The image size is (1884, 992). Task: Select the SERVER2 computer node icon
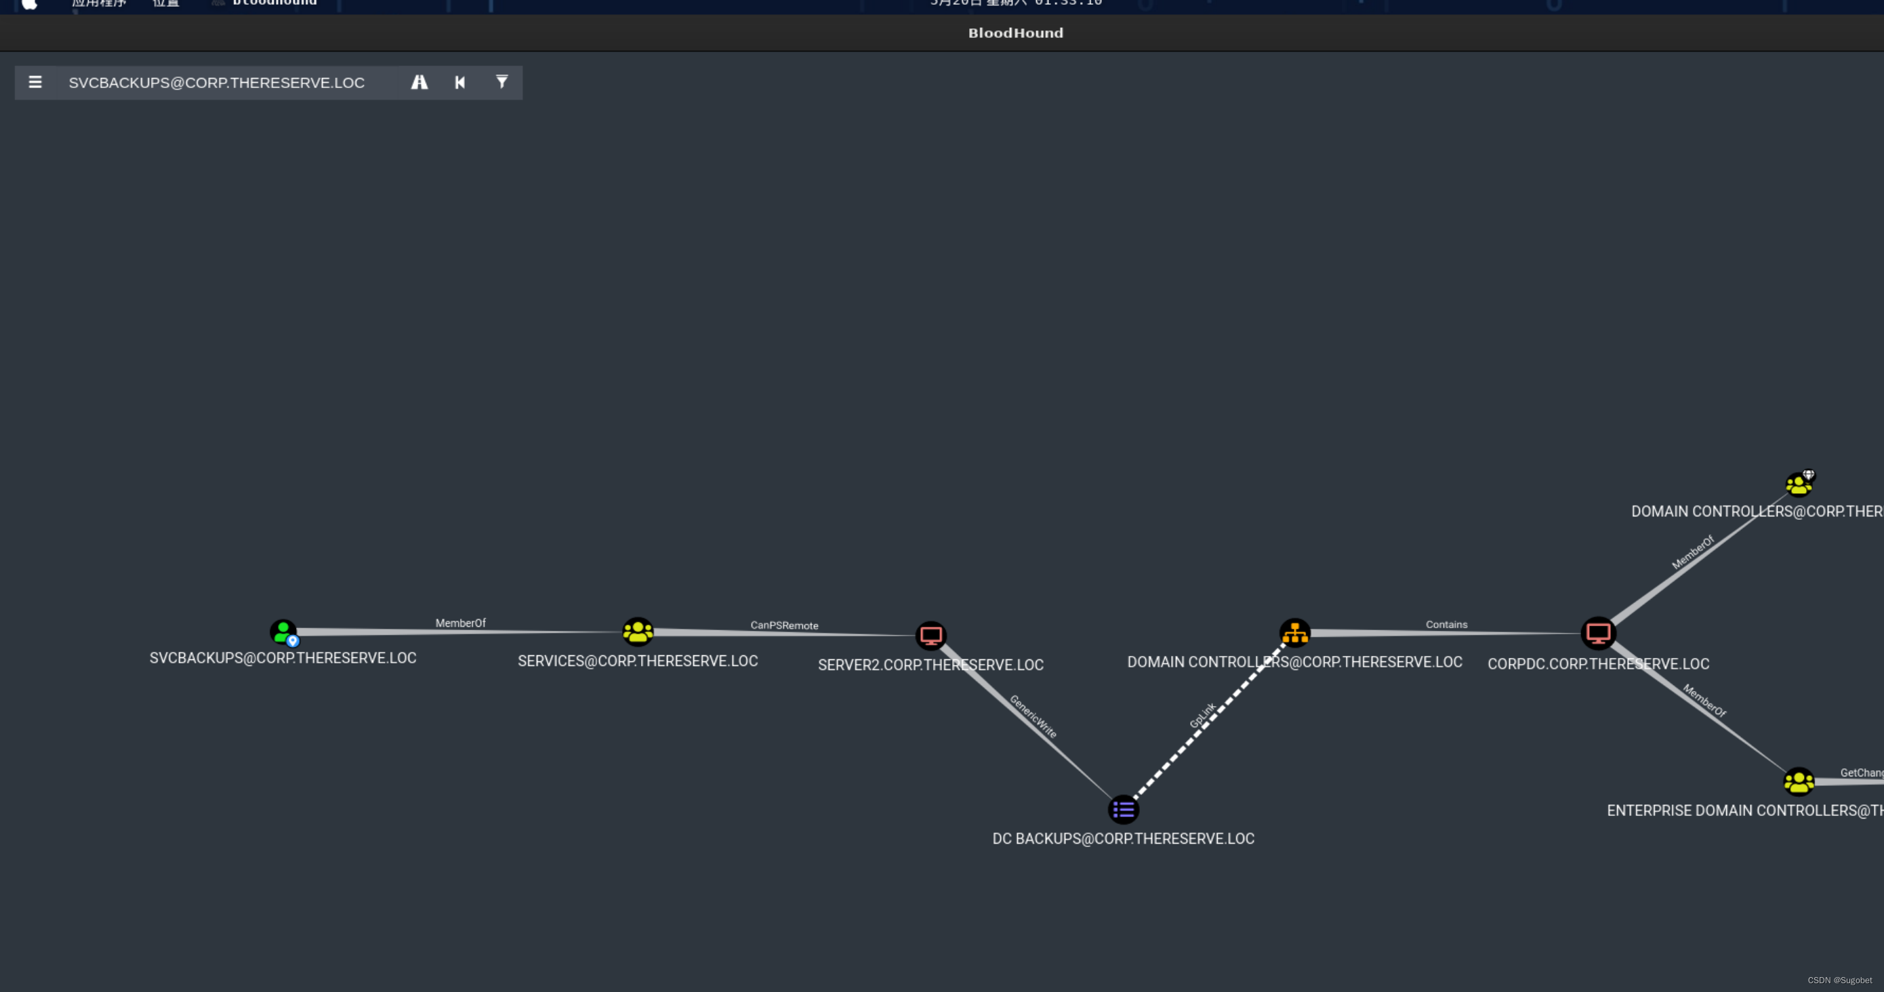(931, 636)
